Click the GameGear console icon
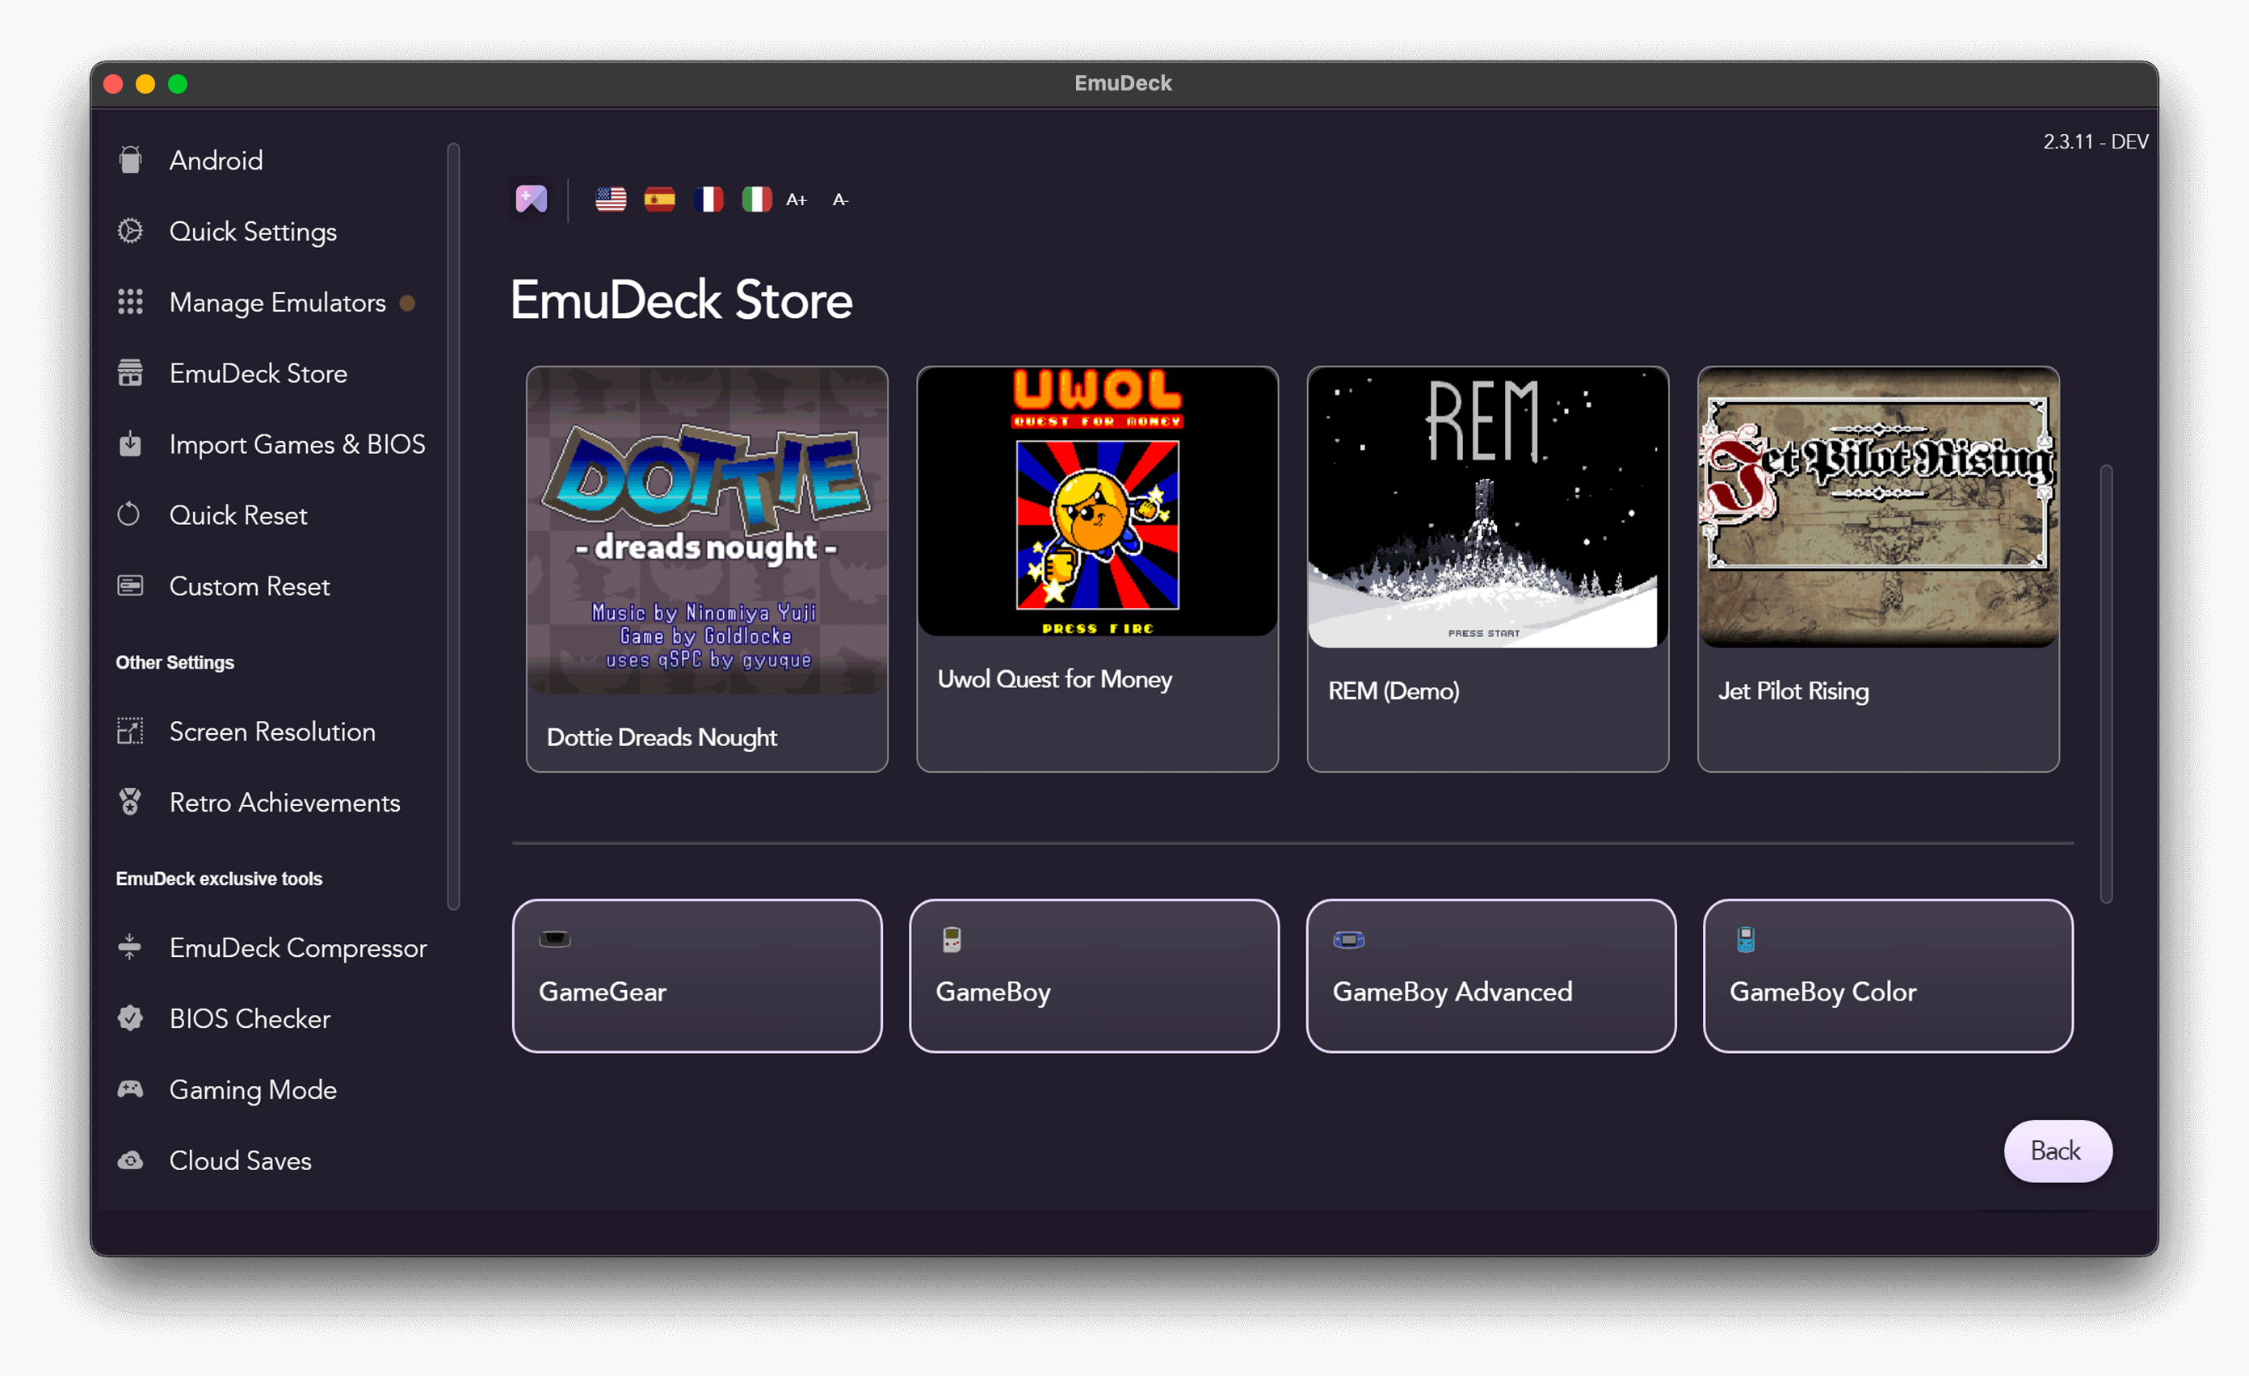The width and height of the screenshot is (2249, 1376). pyautogui.click(x=555, y=939)
